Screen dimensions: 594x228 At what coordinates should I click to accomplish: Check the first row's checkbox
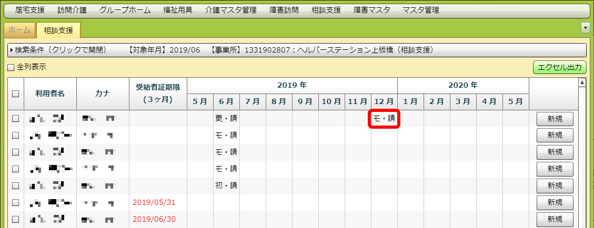click(x=15, y=119)
